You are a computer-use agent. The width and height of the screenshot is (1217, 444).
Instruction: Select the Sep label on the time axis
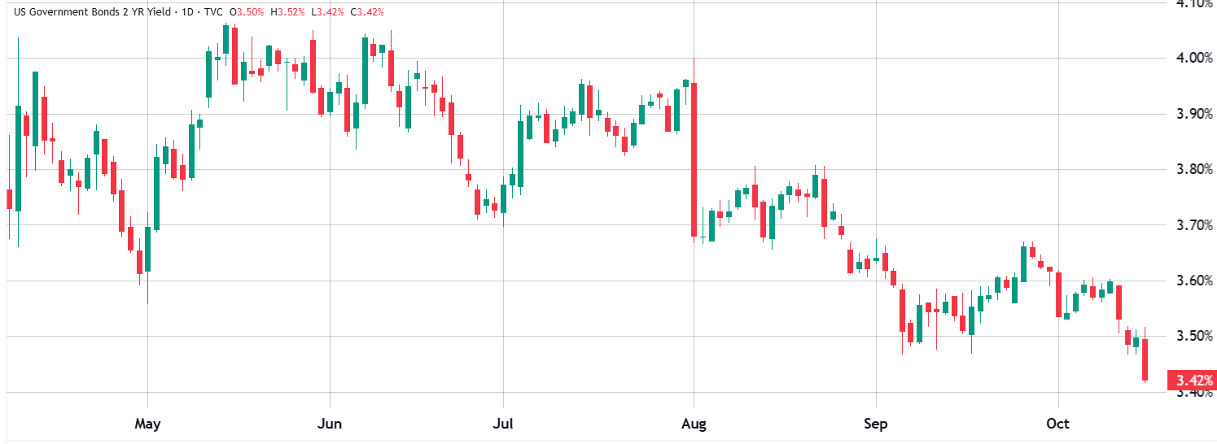(x=876, y=424)
